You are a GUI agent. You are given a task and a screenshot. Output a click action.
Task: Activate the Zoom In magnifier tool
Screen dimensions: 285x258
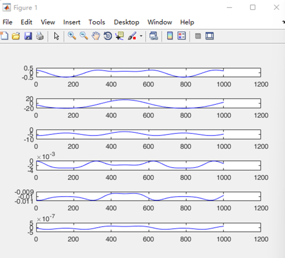72,36
